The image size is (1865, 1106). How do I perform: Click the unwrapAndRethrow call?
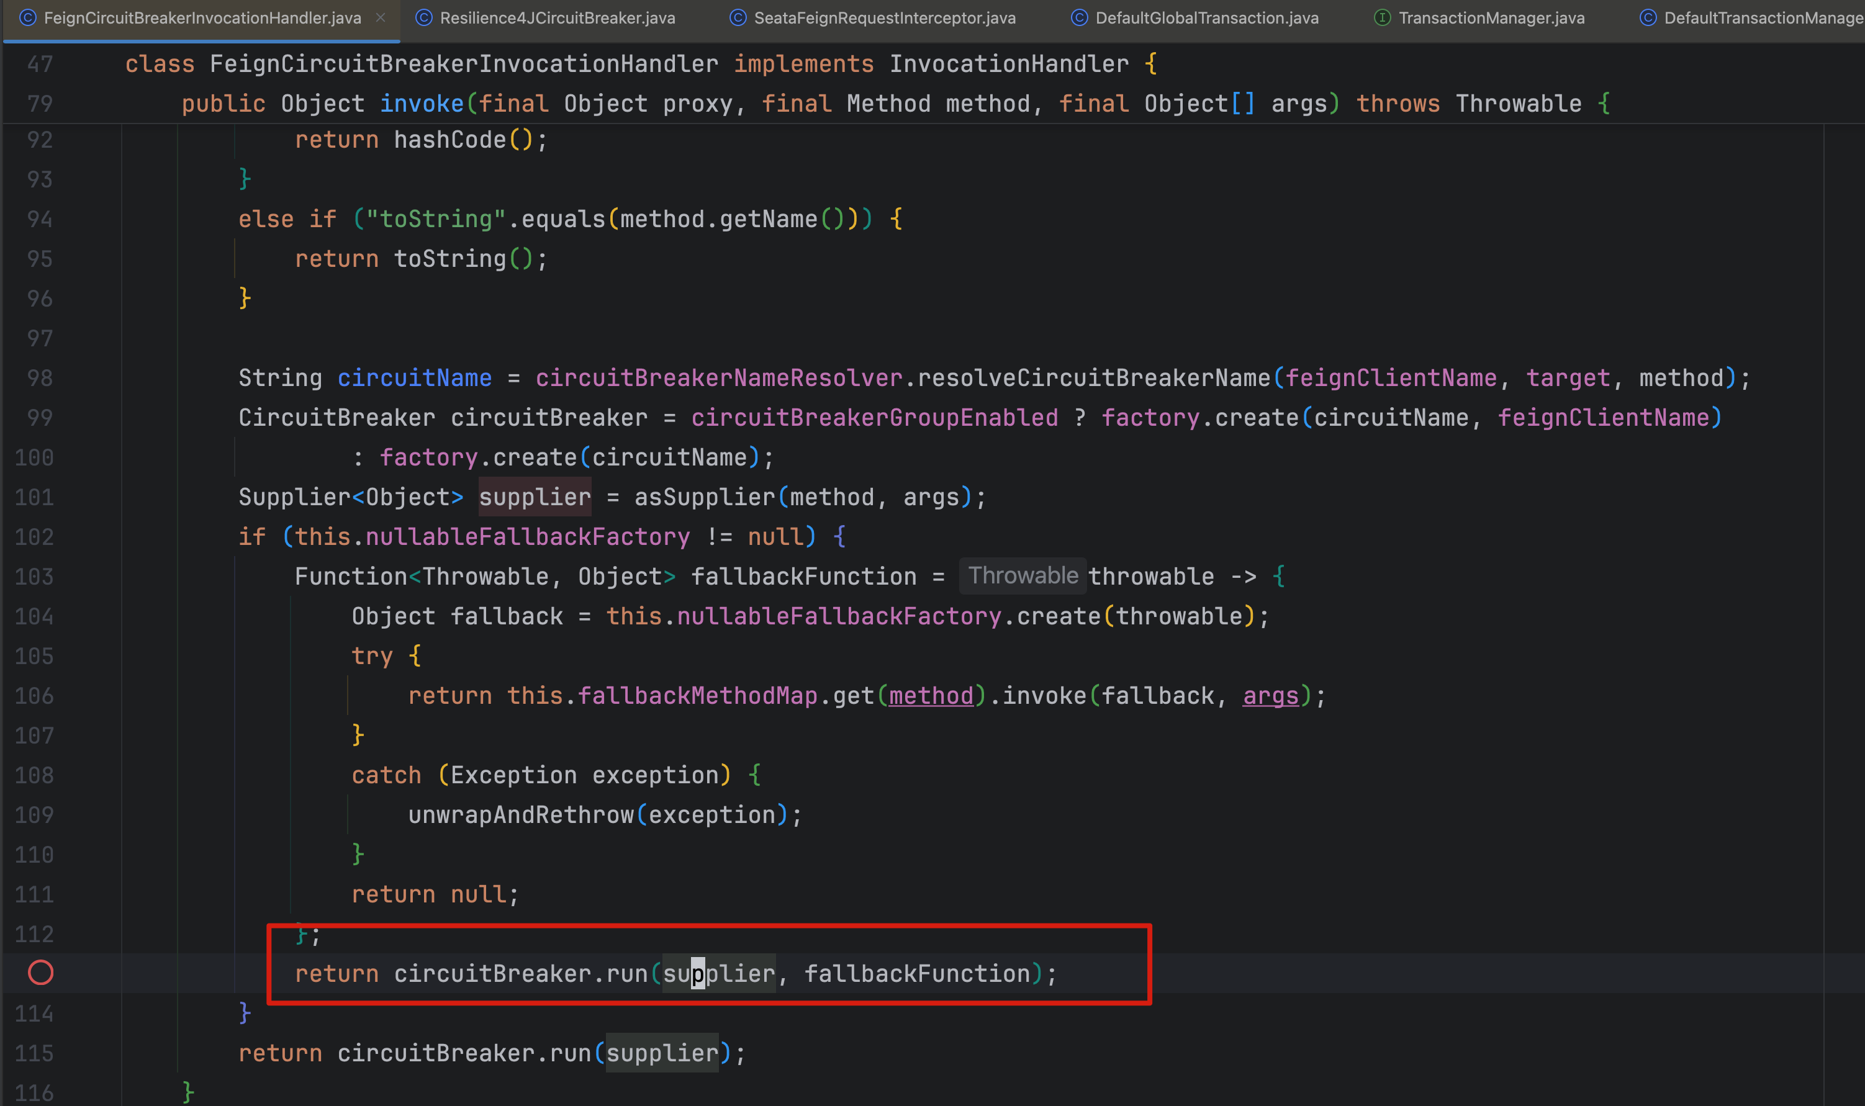pos(520,814)
